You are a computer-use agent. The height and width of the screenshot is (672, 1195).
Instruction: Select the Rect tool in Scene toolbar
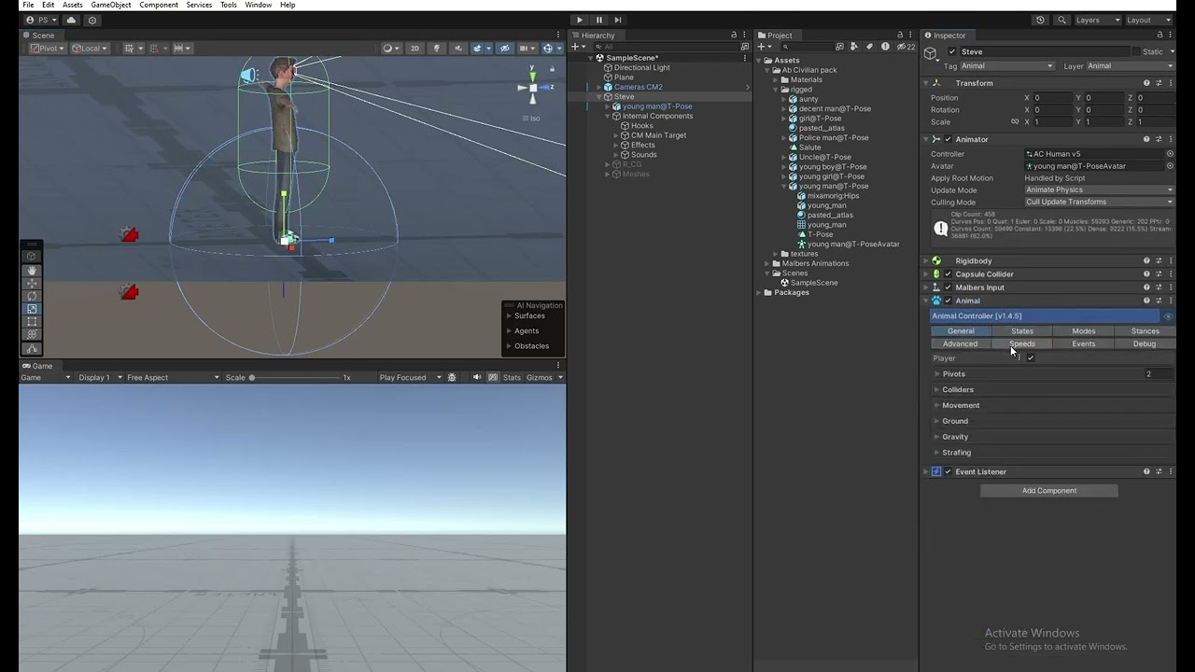(x=33, y=322)
